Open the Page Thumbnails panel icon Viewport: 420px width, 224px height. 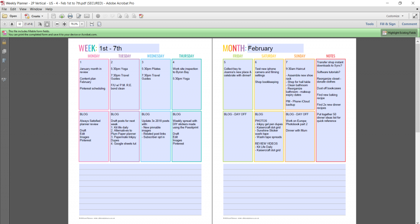[4, 51]
